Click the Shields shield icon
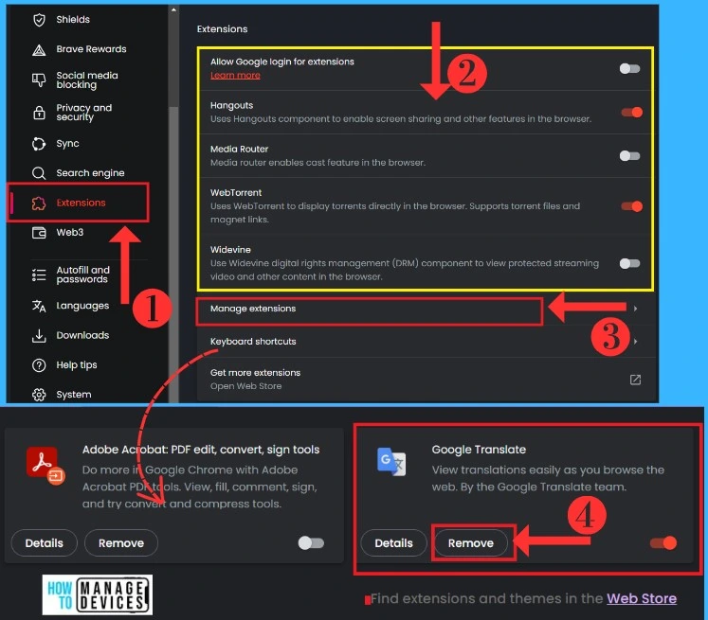 tap(39, 20)
